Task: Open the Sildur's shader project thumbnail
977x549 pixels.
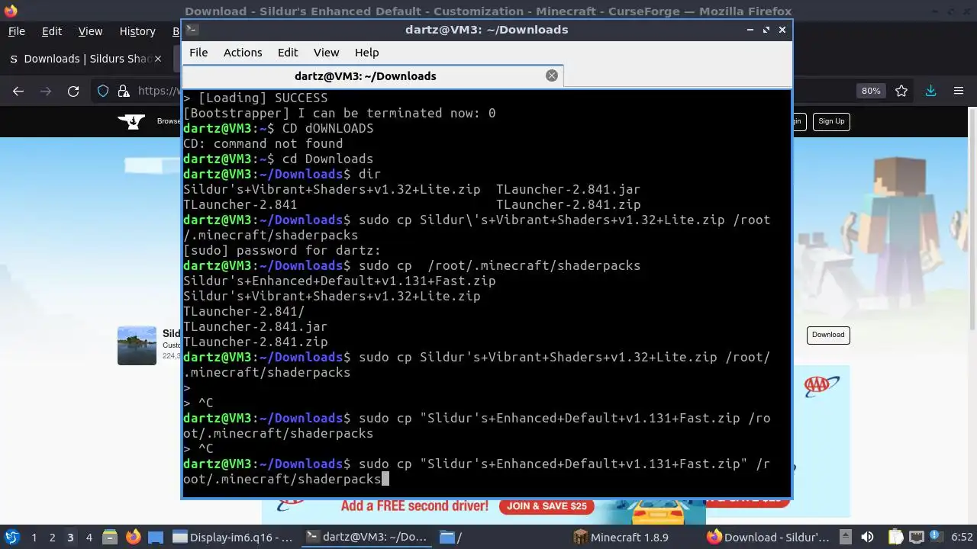Action: 137,345
